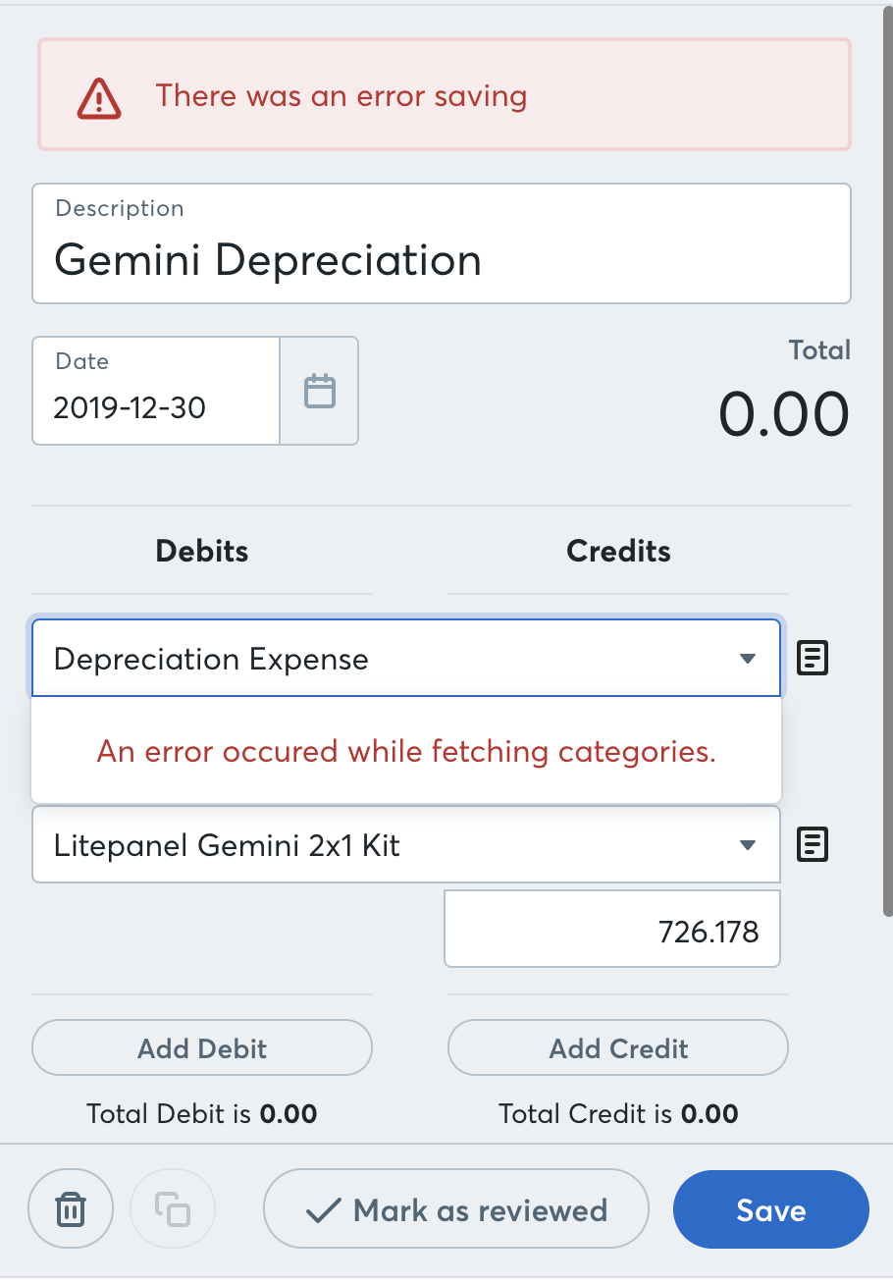Screen dimensions: 893x1284
Task: Click the duplicate copy icon
Action: 173,1209
